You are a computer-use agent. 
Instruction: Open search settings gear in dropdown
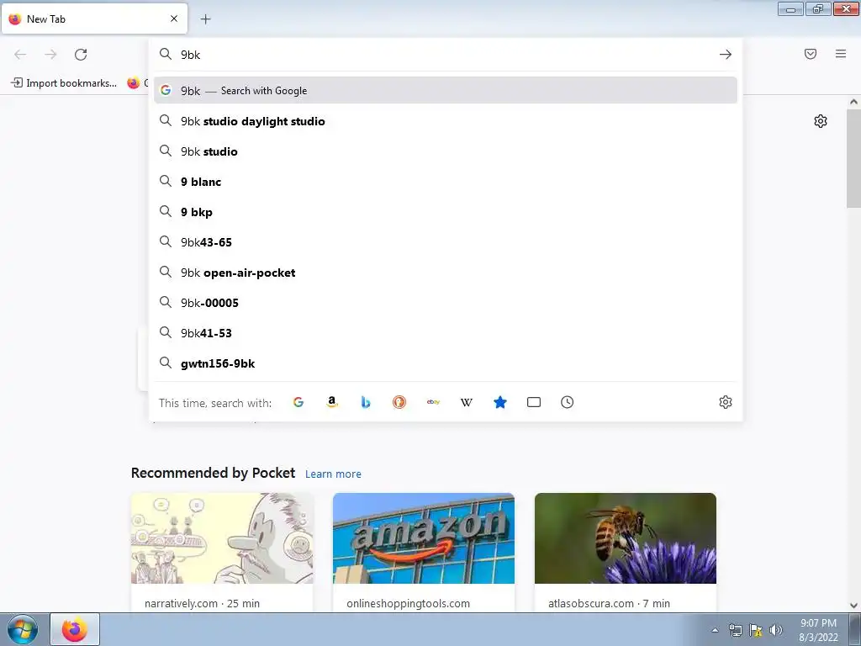[x=726, y=402]
